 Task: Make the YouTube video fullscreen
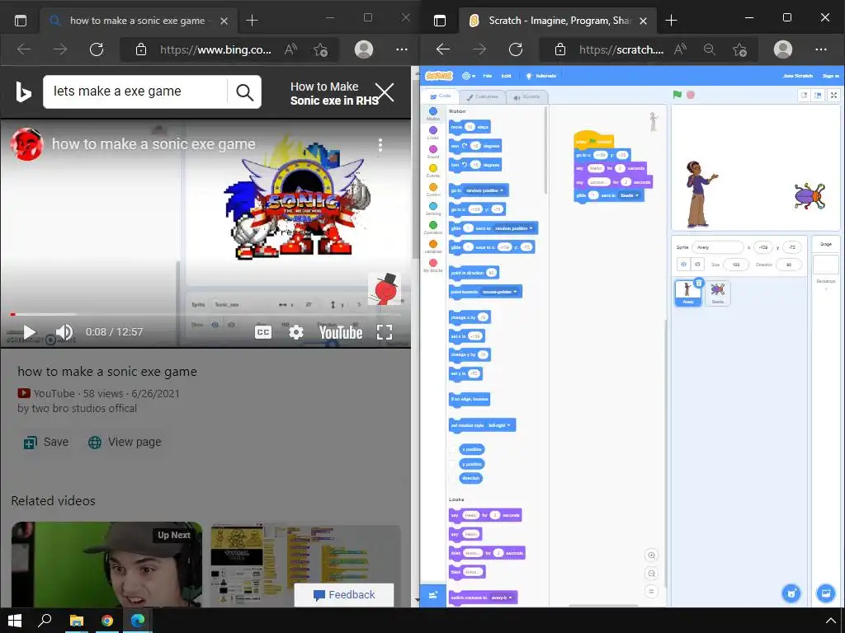pyautogui.click(x=385, y=332)
